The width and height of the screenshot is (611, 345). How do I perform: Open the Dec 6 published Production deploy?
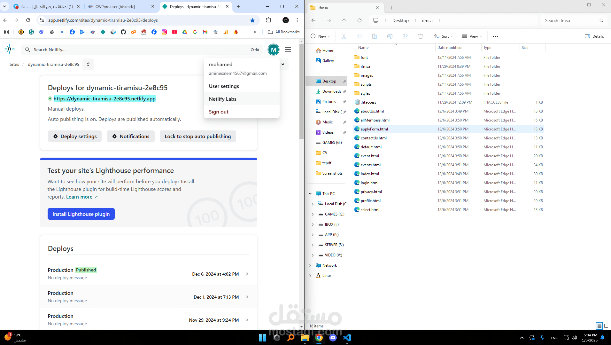[x=148, y=274]
